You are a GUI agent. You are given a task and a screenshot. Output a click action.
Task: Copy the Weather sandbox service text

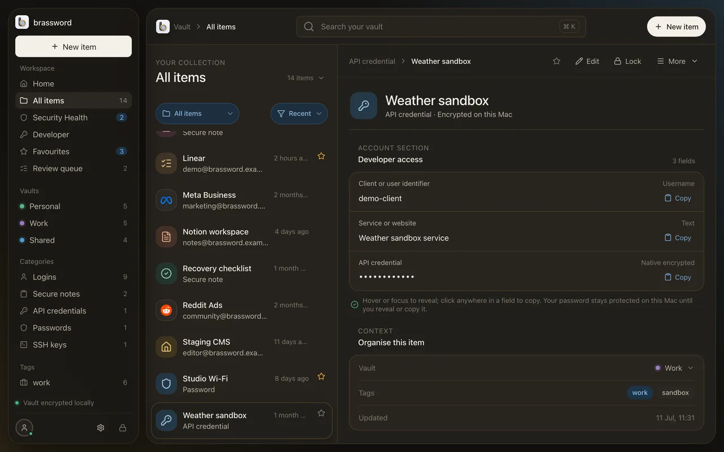pos(678,238)
